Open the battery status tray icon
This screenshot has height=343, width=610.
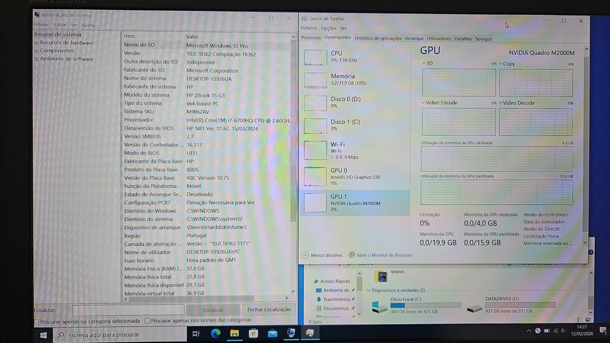(547, 331)
